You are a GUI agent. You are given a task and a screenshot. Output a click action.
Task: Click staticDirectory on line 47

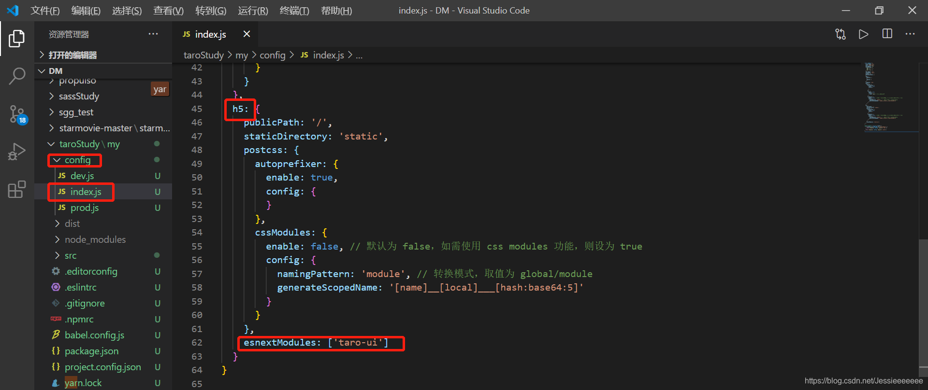pos(285,137)
